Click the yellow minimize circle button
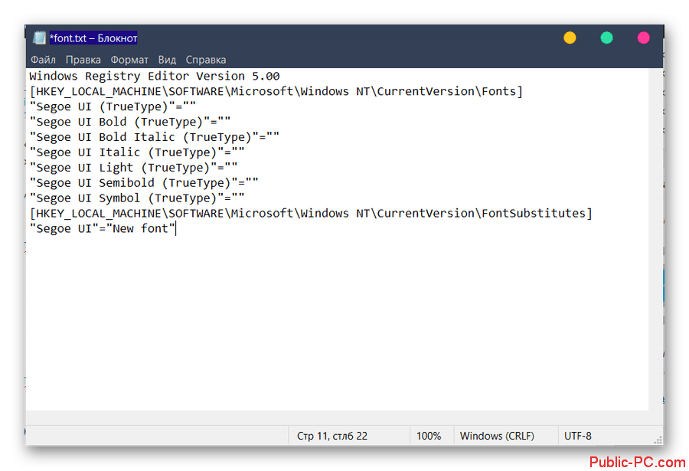Viewport: 689px width, 471px height. click(x=570, y=38)
